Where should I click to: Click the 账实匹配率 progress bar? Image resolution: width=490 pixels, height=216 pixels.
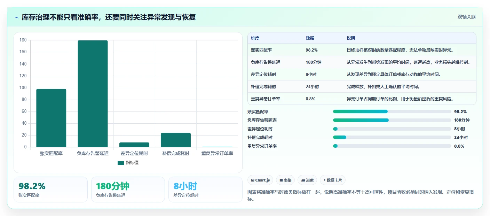tap(392, 111)
